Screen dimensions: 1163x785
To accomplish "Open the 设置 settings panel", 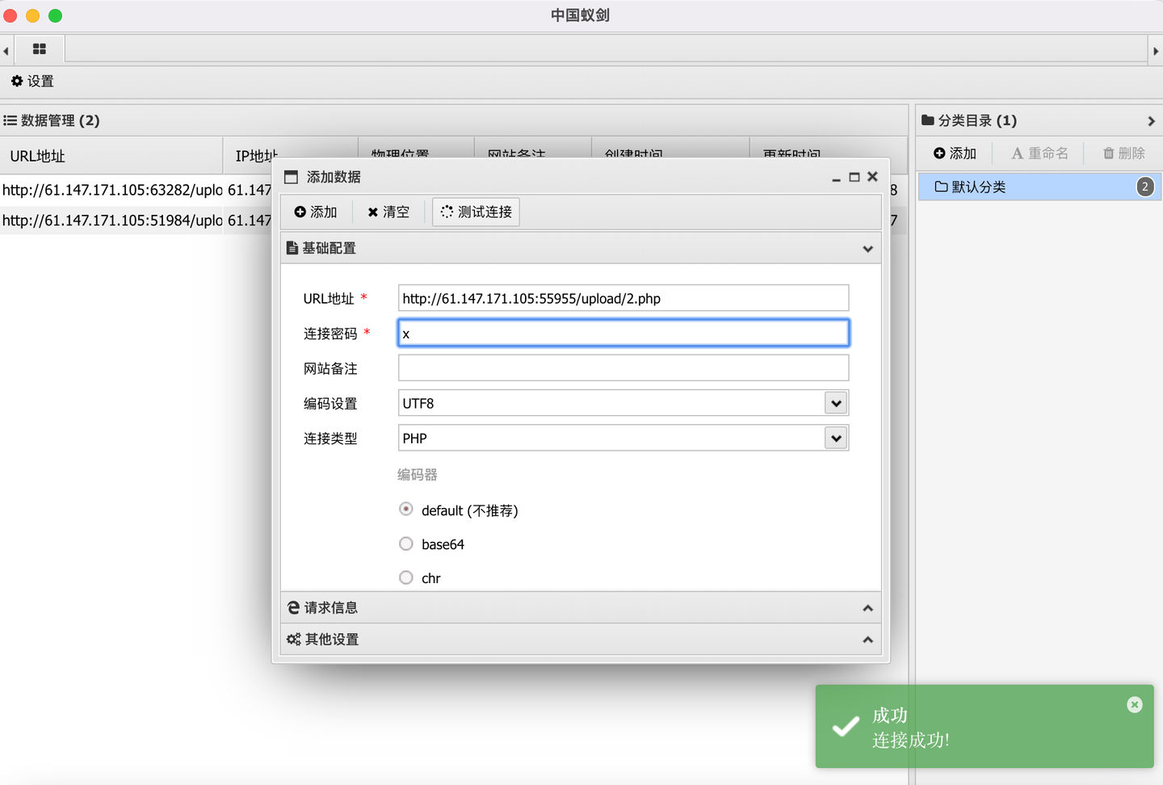I will (31, 81).
